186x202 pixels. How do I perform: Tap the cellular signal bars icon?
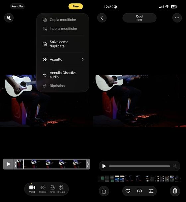(x=161, y=7)
